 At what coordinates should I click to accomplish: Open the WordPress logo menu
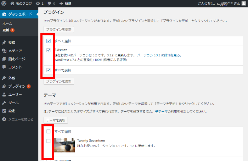point(4,3)
